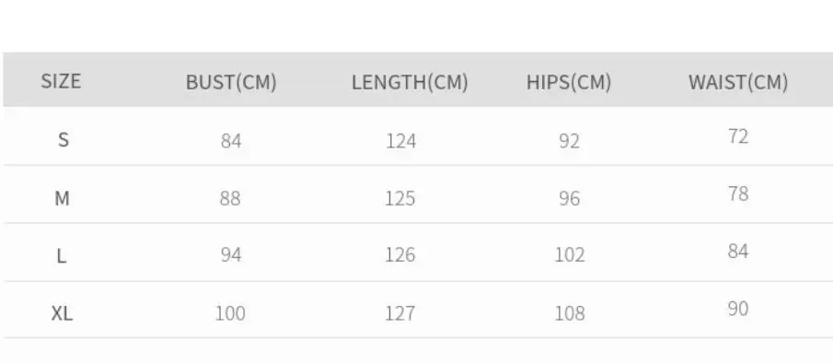833x363 pixels.
Task: Click waist value 78 in M row
Action: (738, 194)
